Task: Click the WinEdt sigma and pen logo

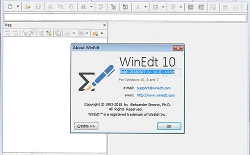Action: (x=97, y=78)
